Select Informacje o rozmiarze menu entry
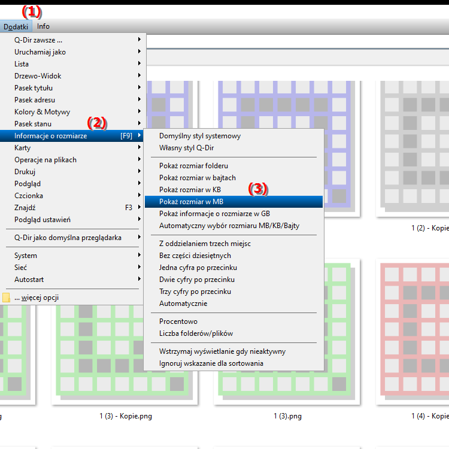The width and height of the screenshot is (449, 449). [x=72, y=136]
